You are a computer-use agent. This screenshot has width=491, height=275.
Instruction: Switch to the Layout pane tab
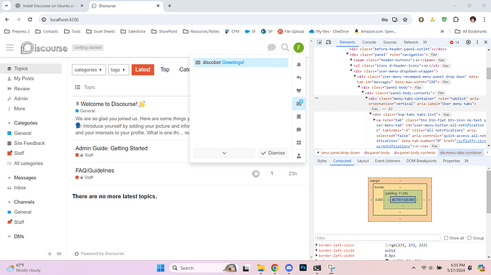click(363, 161)
